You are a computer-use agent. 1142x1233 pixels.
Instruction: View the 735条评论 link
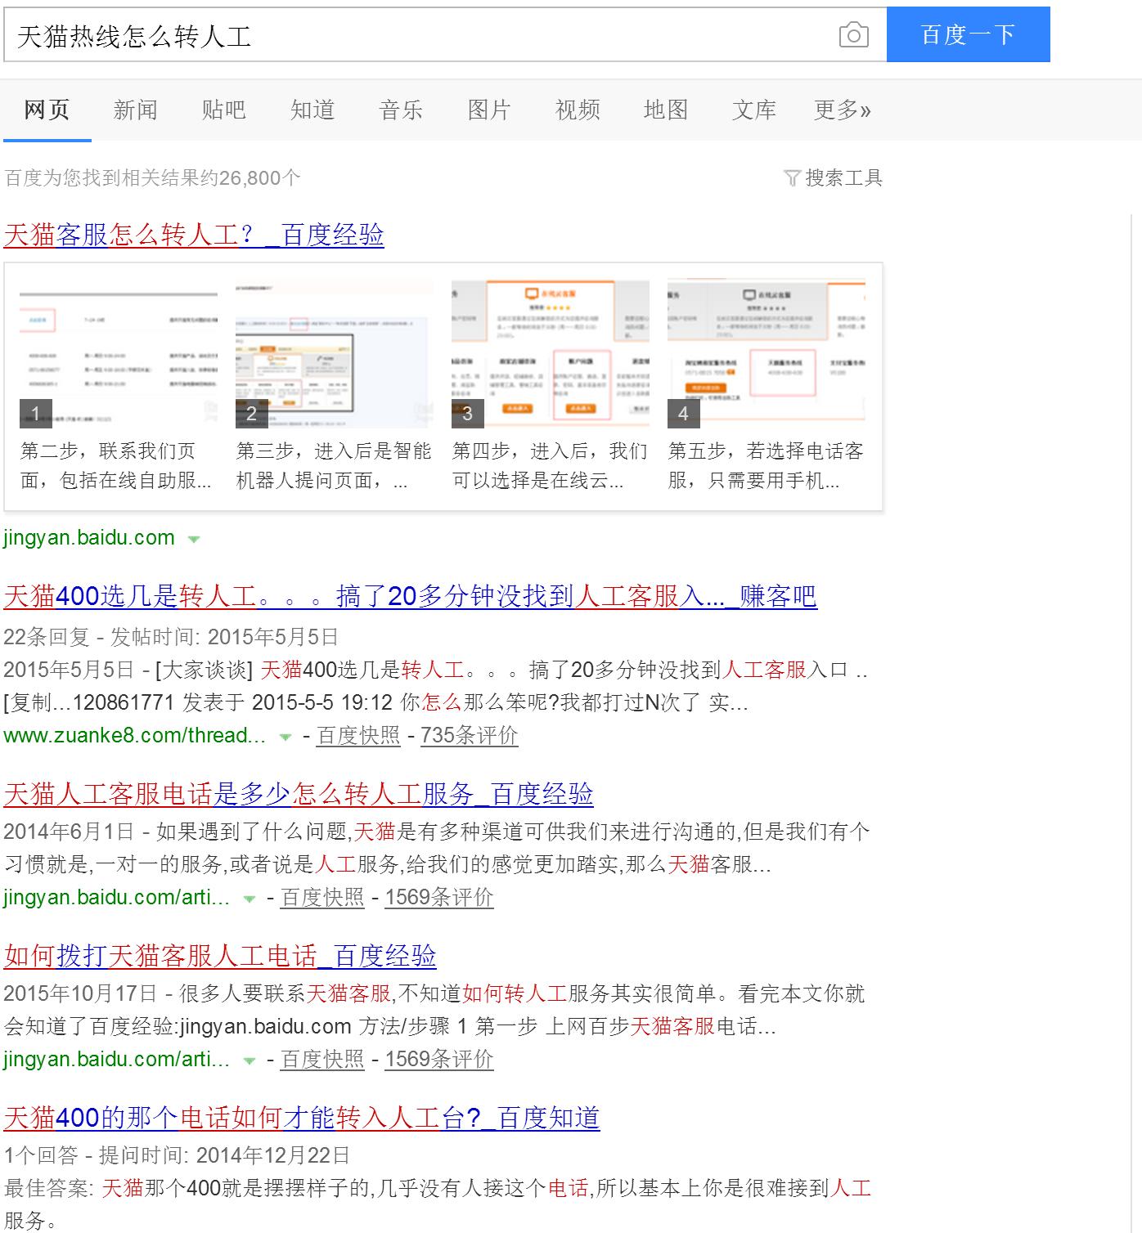[x=470, y=736]
